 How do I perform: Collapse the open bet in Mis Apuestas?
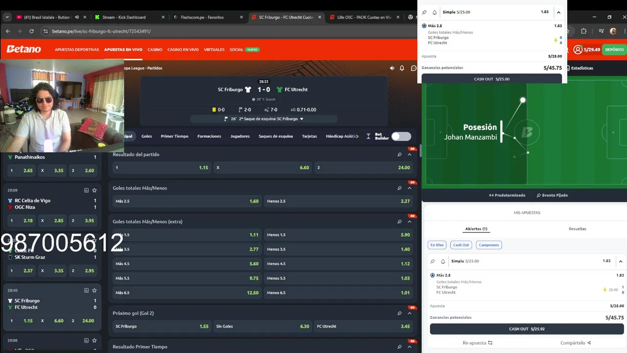[x=621, y=261]
